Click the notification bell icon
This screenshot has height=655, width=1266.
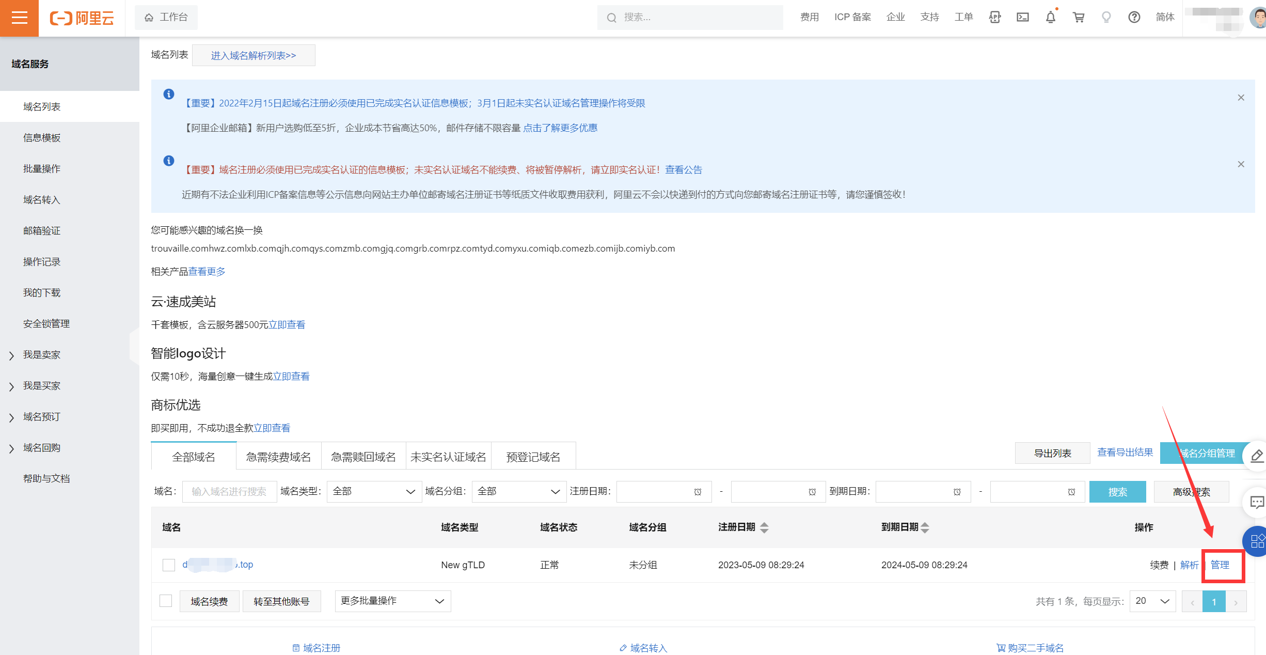click(x=1050, y=18)
